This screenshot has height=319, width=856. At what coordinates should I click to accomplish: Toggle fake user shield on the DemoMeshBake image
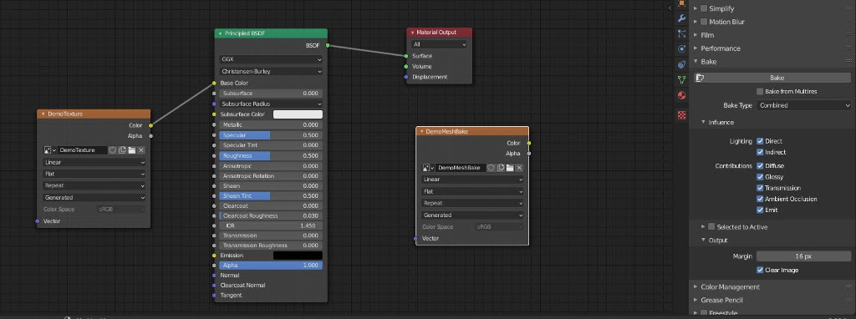click(492, 168)
